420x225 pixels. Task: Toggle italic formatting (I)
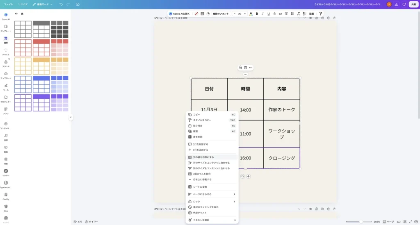click(x=262, y=14)
